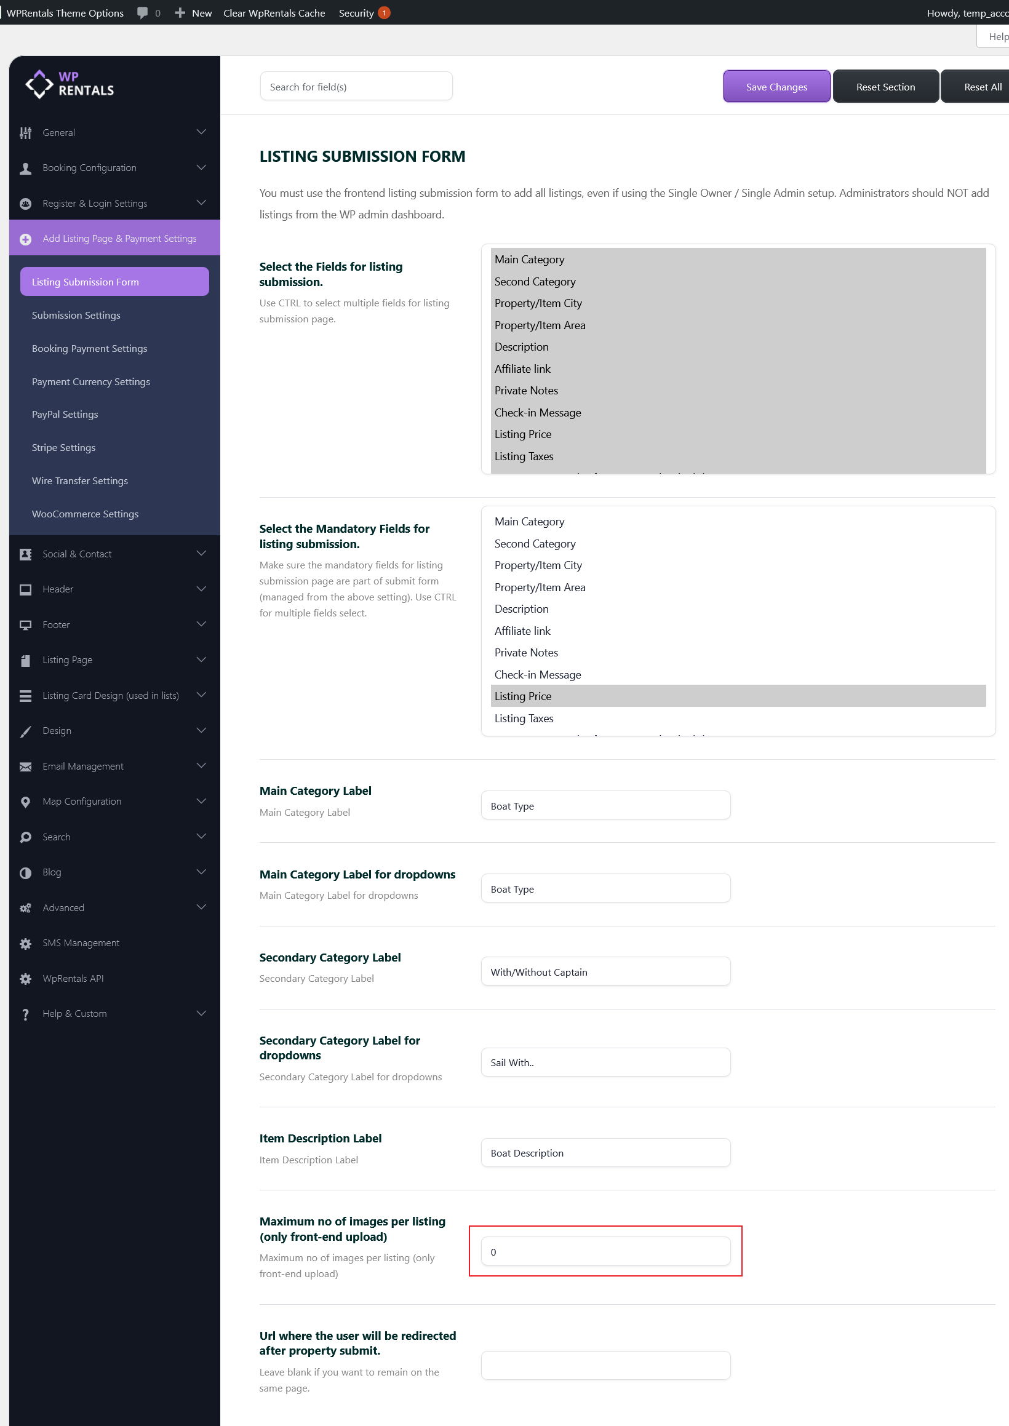Select Description in Mandatory Fields list
This screenshot has width=1009, height=1426.
pyautogui.click(x=521, y=609)
